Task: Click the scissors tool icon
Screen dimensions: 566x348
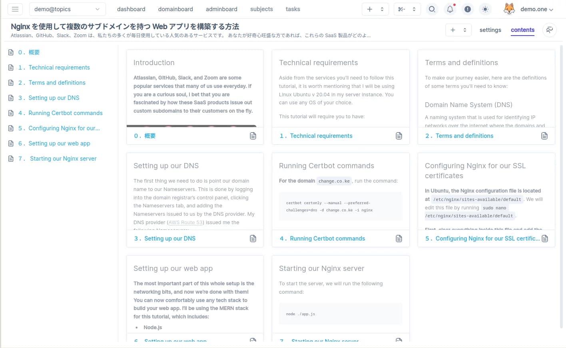Action: 401,9
